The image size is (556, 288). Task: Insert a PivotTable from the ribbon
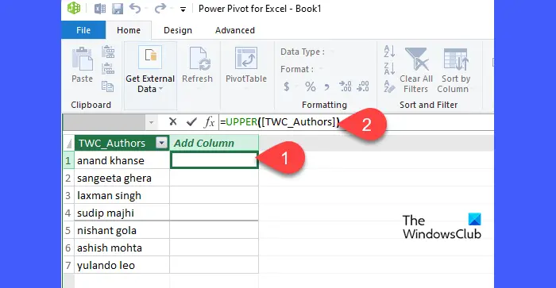coord(246,65)
